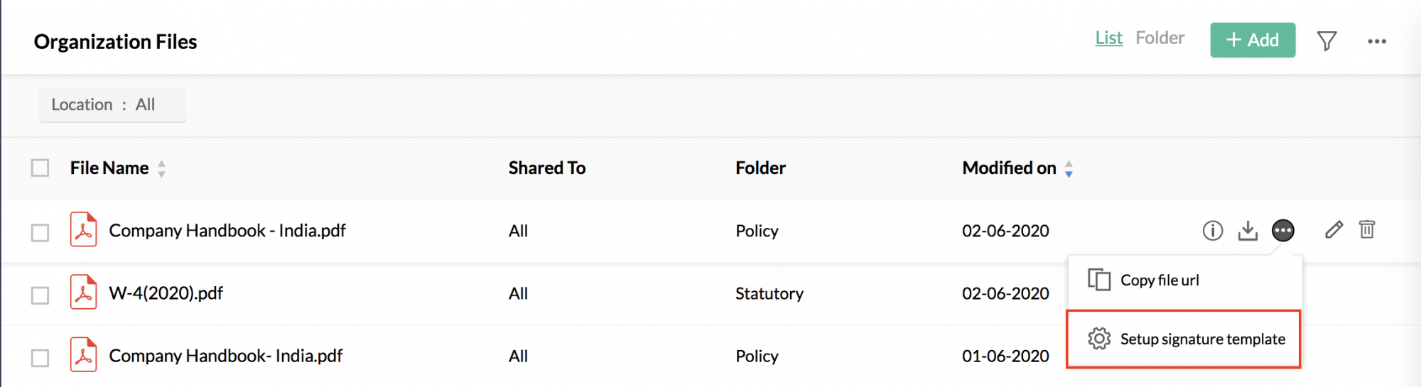Click the dark circular ellipsis row menu
1421x387 pixels.
point(1283,231)
